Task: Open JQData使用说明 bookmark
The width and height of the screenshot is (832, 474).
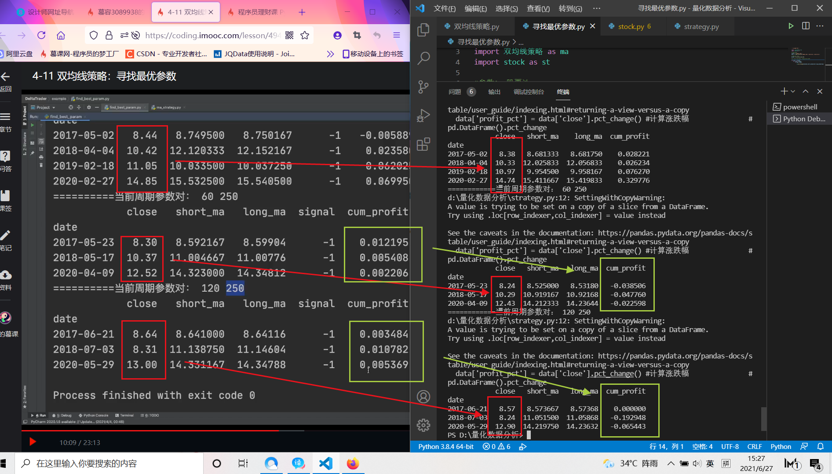Action: 254,54
